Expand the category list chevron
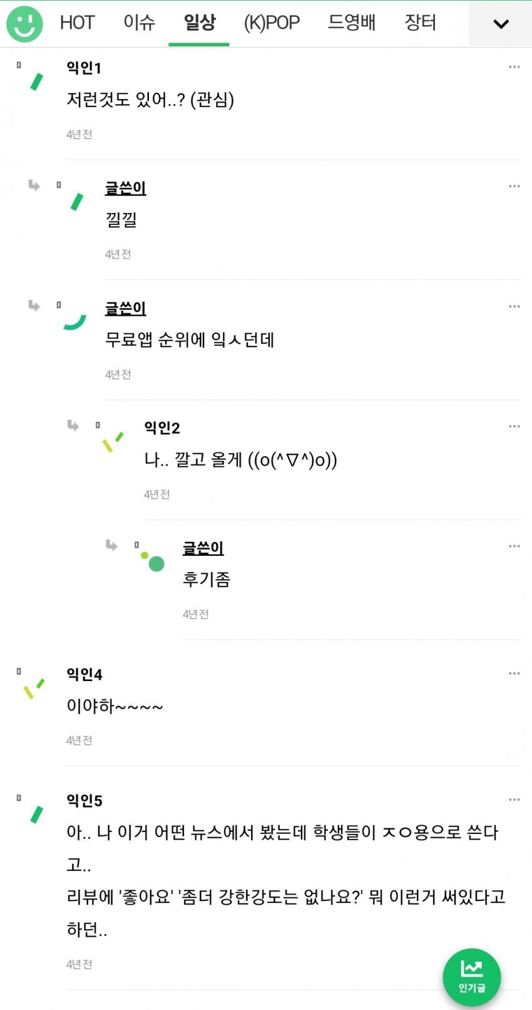 click(x=501, y=24)
